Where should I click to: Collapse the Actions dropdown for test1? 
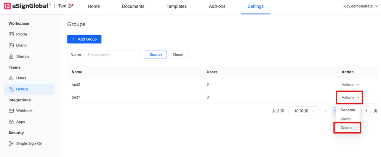(350, 98)
